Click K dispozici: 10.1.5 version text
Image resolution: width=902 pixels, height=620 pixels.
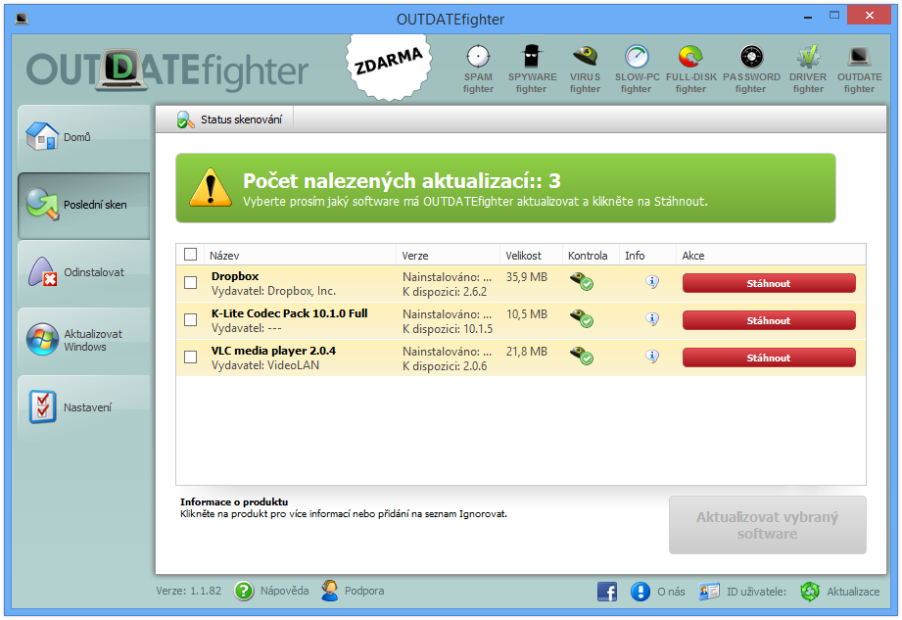[448, 329]
